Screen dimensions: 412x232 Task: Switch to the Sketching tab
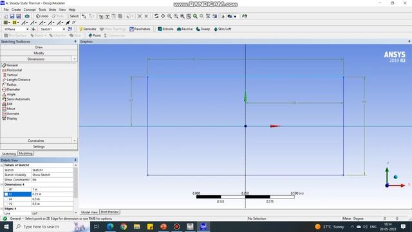tap(9, 153)
